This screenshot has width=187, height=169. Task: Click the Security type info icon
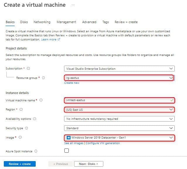[26, 128]
